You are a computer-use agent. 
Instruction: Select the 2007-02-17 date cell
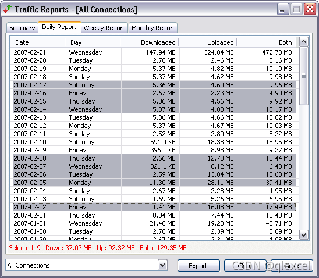pos(30,85)
